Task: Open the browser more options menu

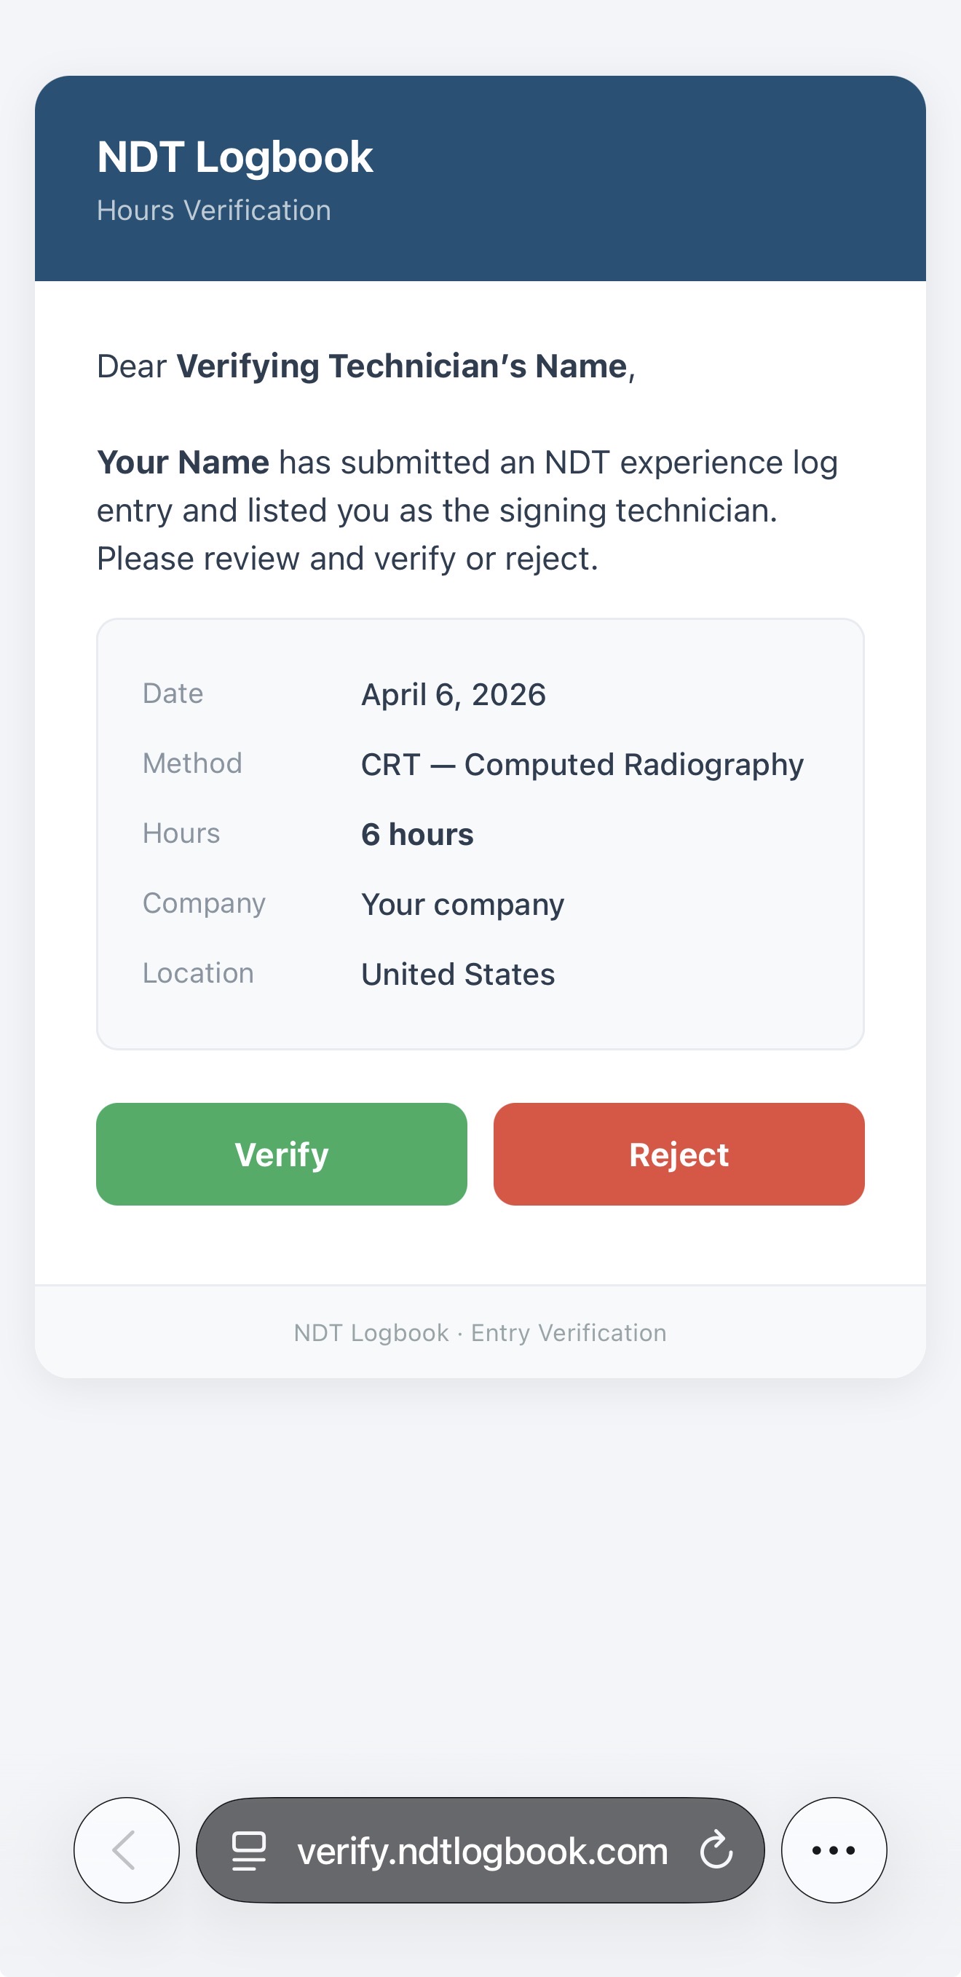Action: point(833,1850)
